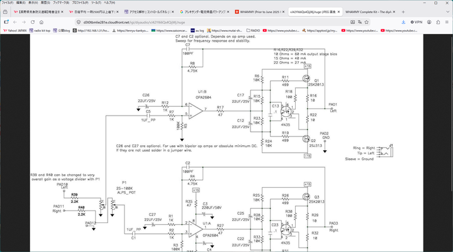
Task: Toggle the sidebar panel button
Action: pos(6,22)
